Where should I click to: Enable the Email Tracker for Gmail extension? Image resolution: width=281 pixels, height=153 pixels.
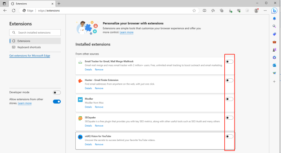point(229,61)
